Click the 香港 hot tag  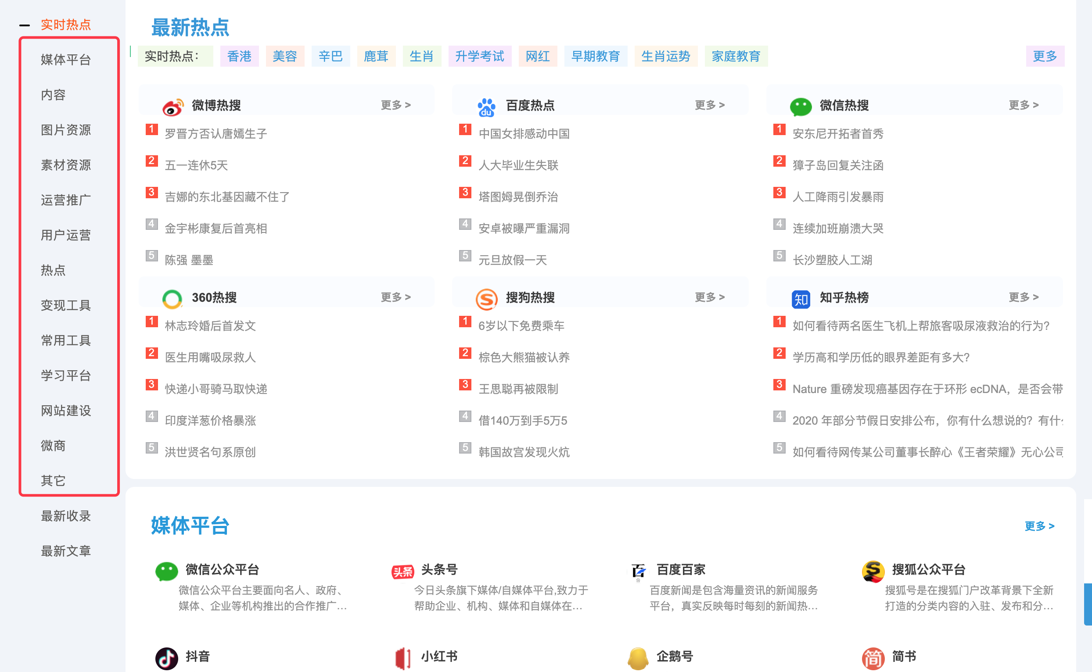point(239,56)
